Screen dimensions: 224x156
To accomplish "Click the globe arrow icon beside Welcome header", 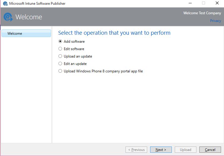I will coord(8,17).
